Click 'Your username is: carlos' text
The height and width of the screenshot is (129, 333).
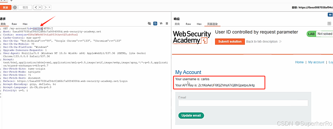(x=192, y=79)
